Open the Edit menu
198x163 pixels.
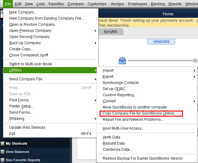coord(18,4)
